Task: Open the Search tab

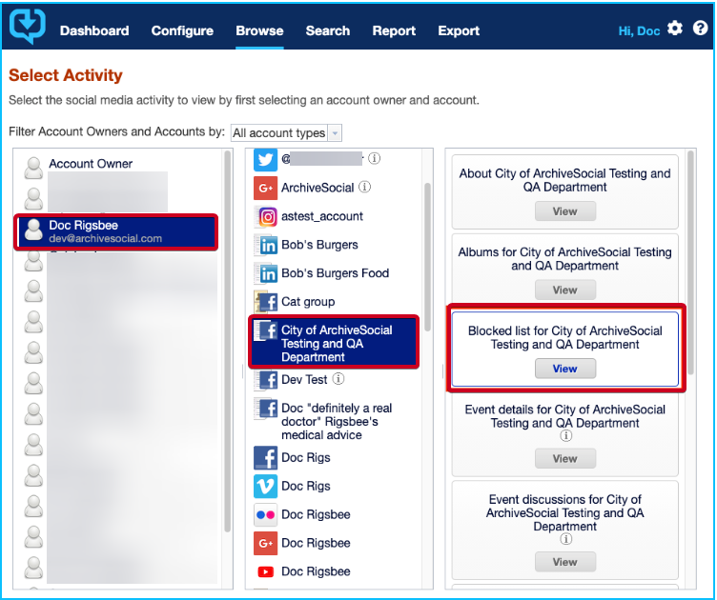Action: (x=327, y=30)
